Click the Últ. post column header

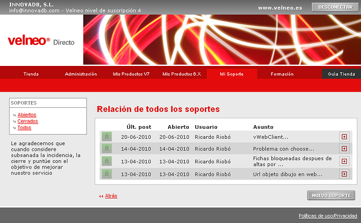[139, 127]
